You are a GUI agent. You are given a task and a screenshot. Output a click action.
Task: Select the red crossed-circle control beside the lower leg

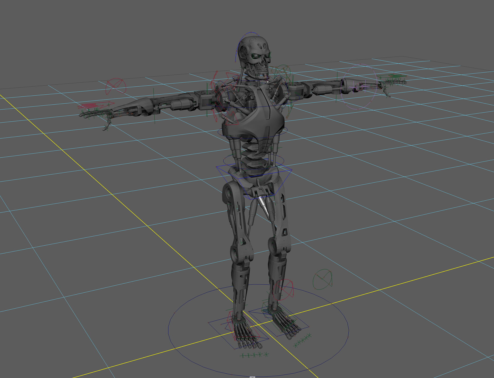[283, 290]
